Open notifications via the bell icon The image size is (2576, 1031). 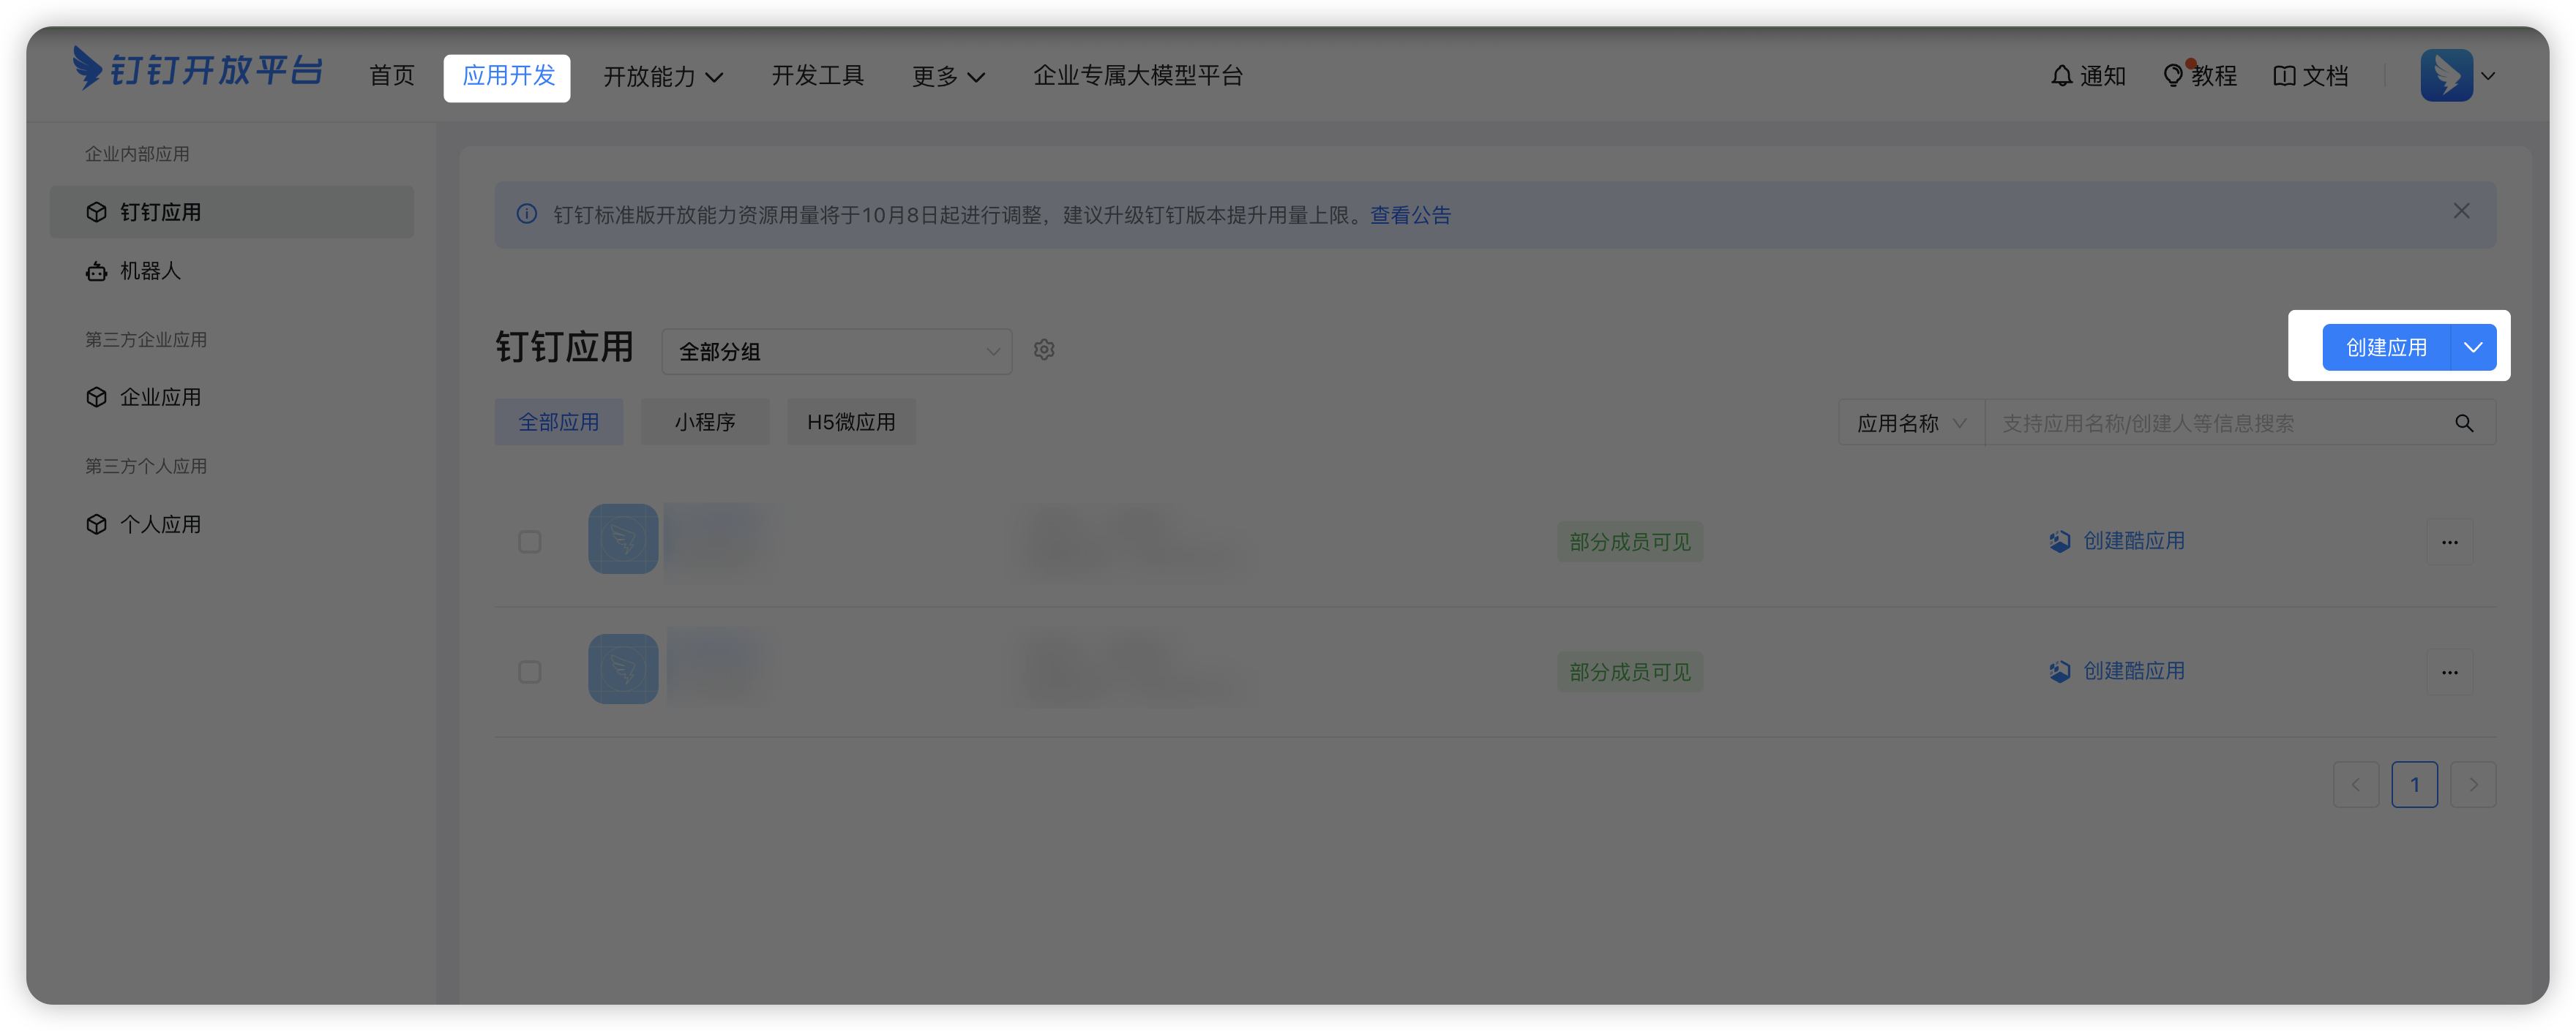[2061, 76]
